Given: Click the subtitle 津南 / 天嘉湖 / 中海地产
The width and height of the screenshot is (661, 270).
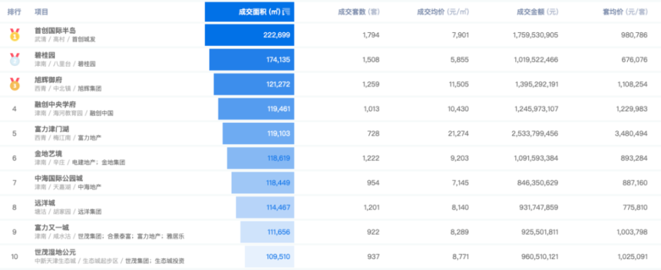Looking at the screenshot, I should 68,187.
